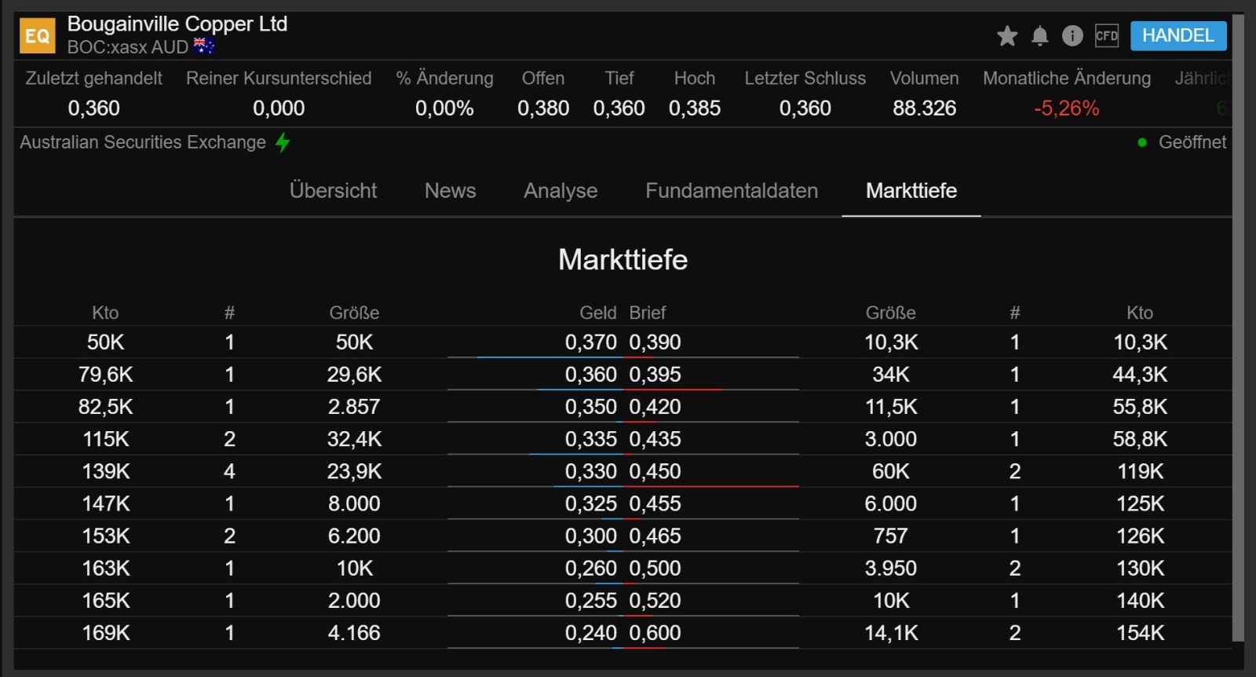1256x677 pixels.
Task: Click cumulative ask total 154K
Action: [1140, 632]
